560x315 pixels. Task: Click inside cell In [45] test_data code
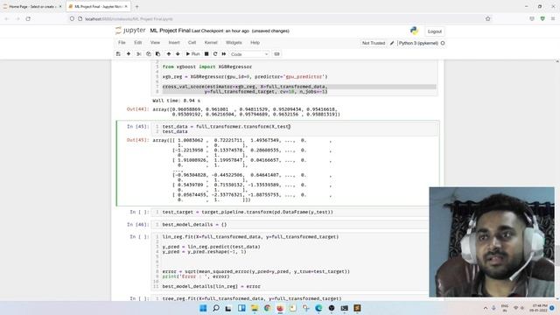coord(295,129)
